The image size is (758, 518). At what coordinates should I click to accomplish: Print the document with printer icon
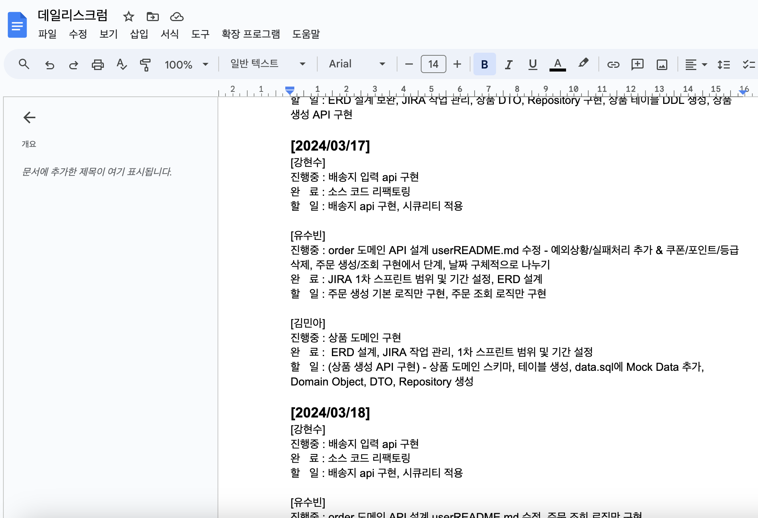point(97,64)
